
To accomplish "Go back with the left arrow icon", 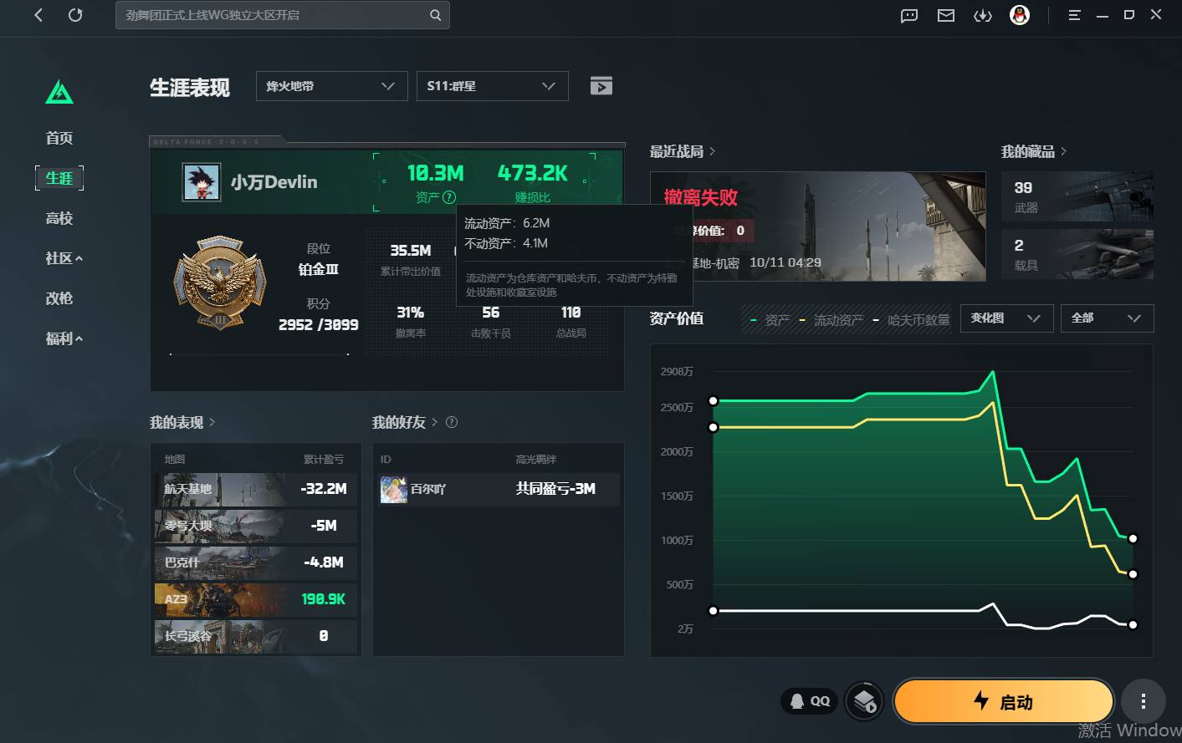I will pyautogui.click(x=38, y=15).
